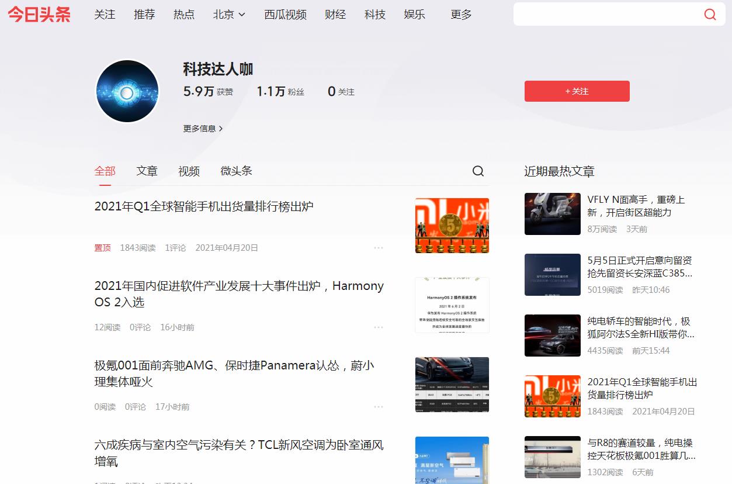732x484 pixels.
Task: Open the VFLY scooter thumbnail in hot articles
Action: pyautogui.click(x=553, y=214)
